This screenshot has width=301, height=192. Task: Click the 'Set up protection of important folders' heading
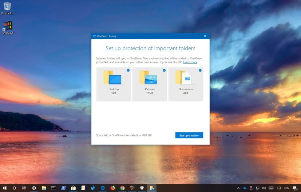click(150, 48)
